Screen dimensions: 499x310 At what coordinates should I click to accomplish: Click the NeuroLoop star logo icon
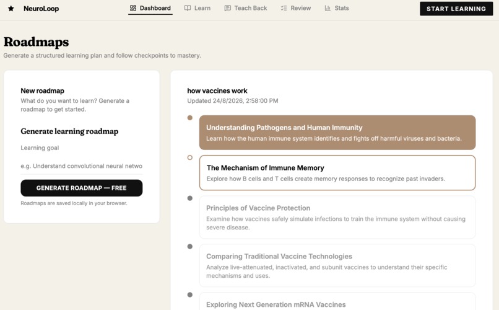[x=11, y=9]
